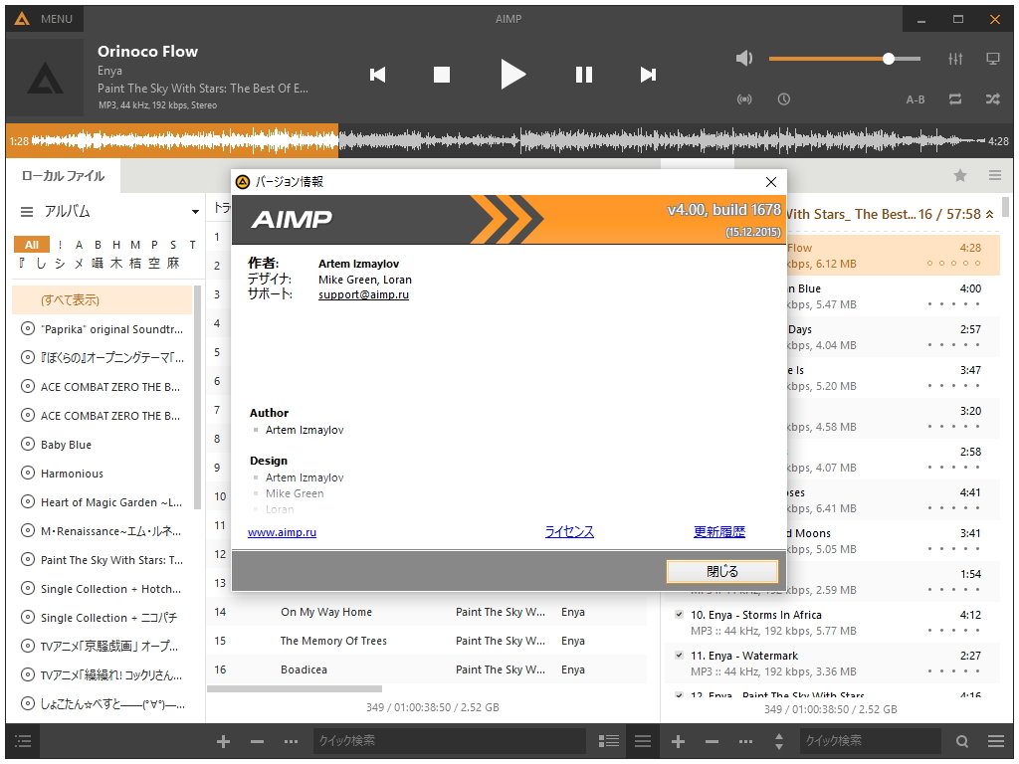1019x764 pixels.
Task: Pause the current track
Action: click(583, 75)
